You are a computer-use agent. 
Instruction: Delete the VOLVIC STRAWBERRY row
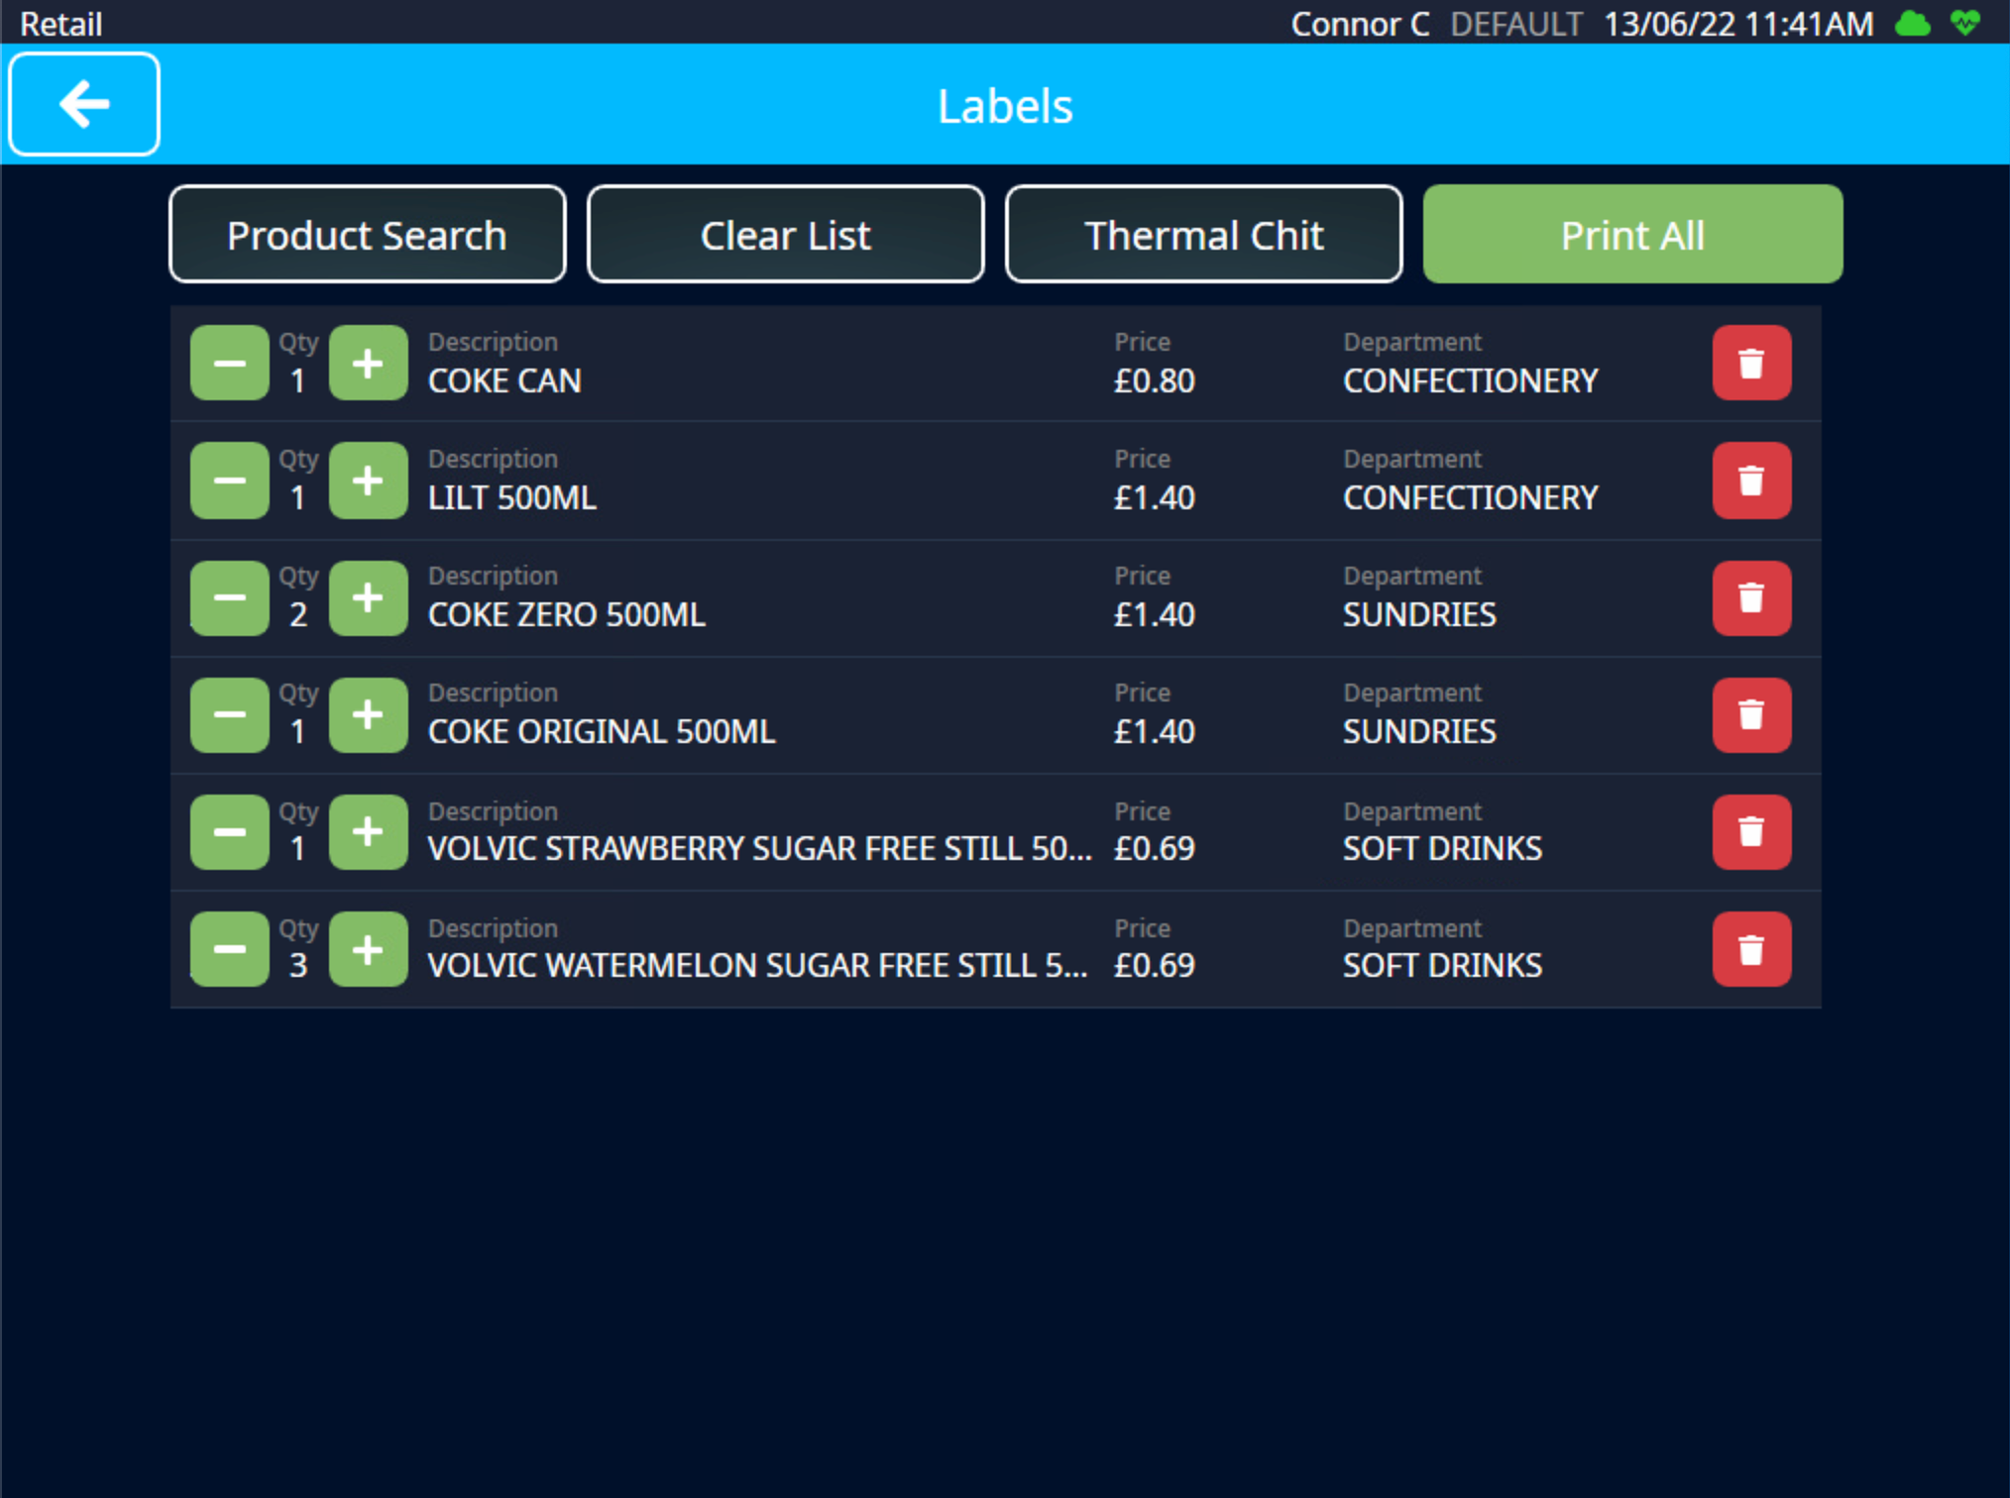(x=1751, y=831)
